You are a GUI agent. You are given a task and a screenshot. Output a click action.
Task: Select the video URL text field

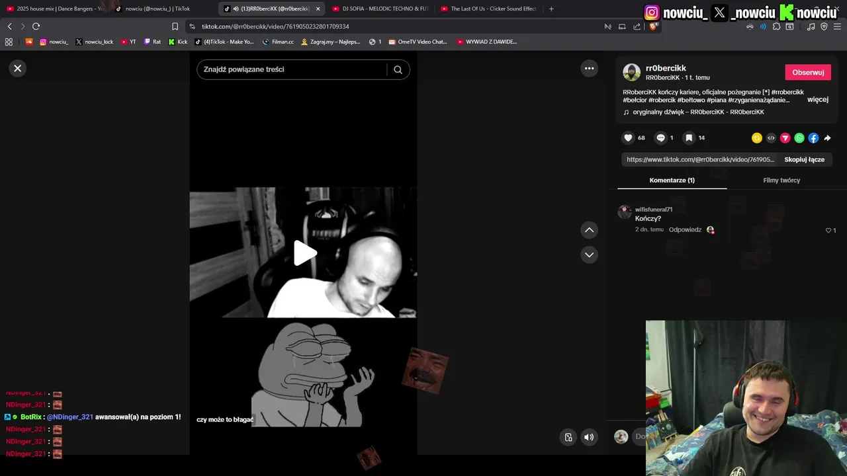[700, 159]
